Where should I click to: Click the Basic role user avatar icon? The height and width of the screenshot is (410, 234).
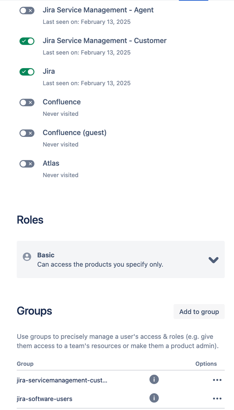coord(27,256)
